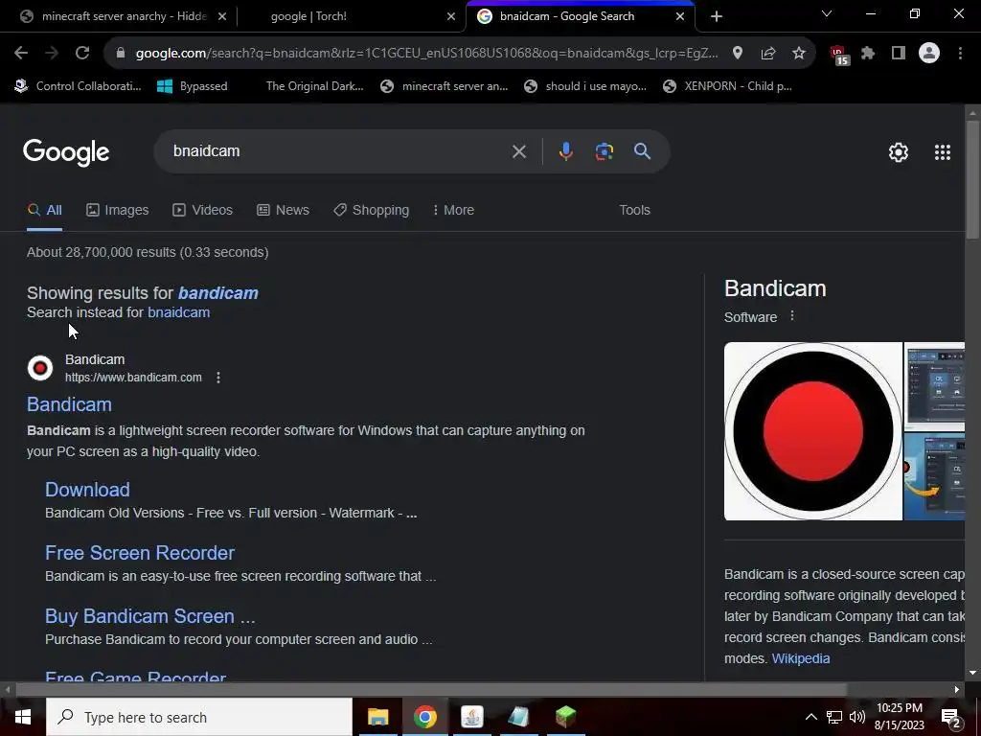Open the Download sitelink
Screen dimensions: 981x736
(87, 490)
